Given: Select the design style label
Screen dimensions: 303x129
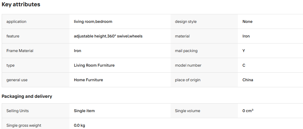Looking at the screenshot, I should [186, 22].
